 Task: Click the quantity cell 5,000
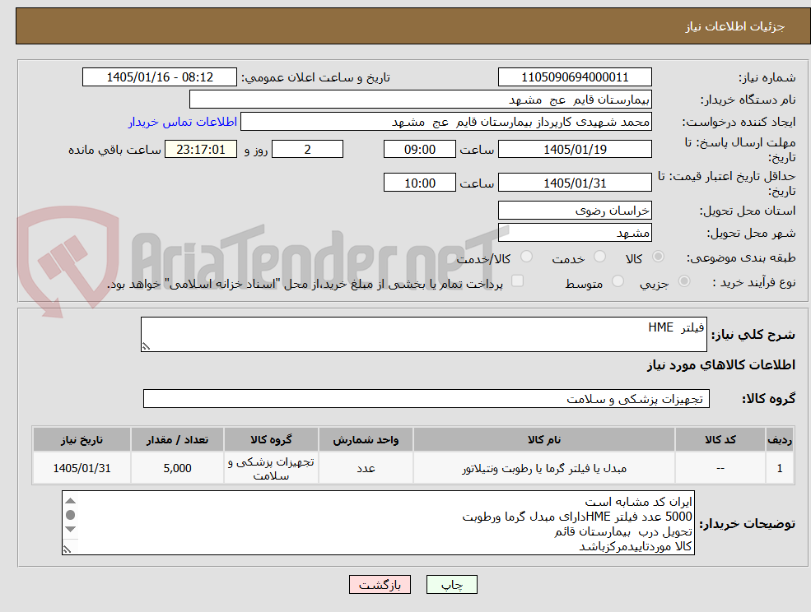click(x=177, y=468)
